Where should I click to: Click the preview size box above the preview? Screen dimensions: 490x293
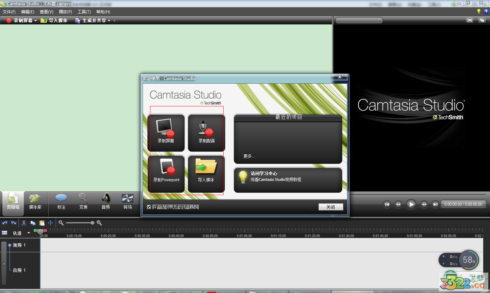tap(359, 20)
